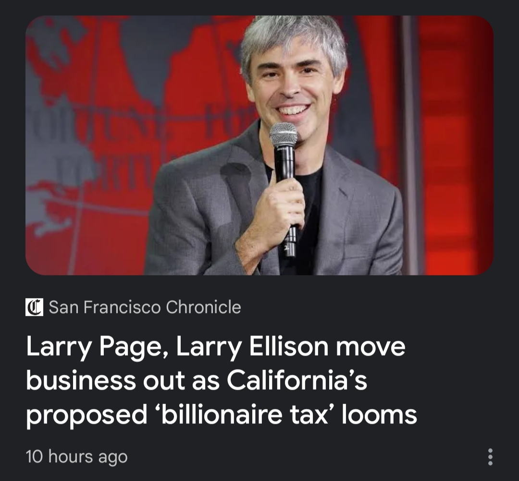
Task: Click the word 'California's' in the headline
Action: click(x=297, y=381)
